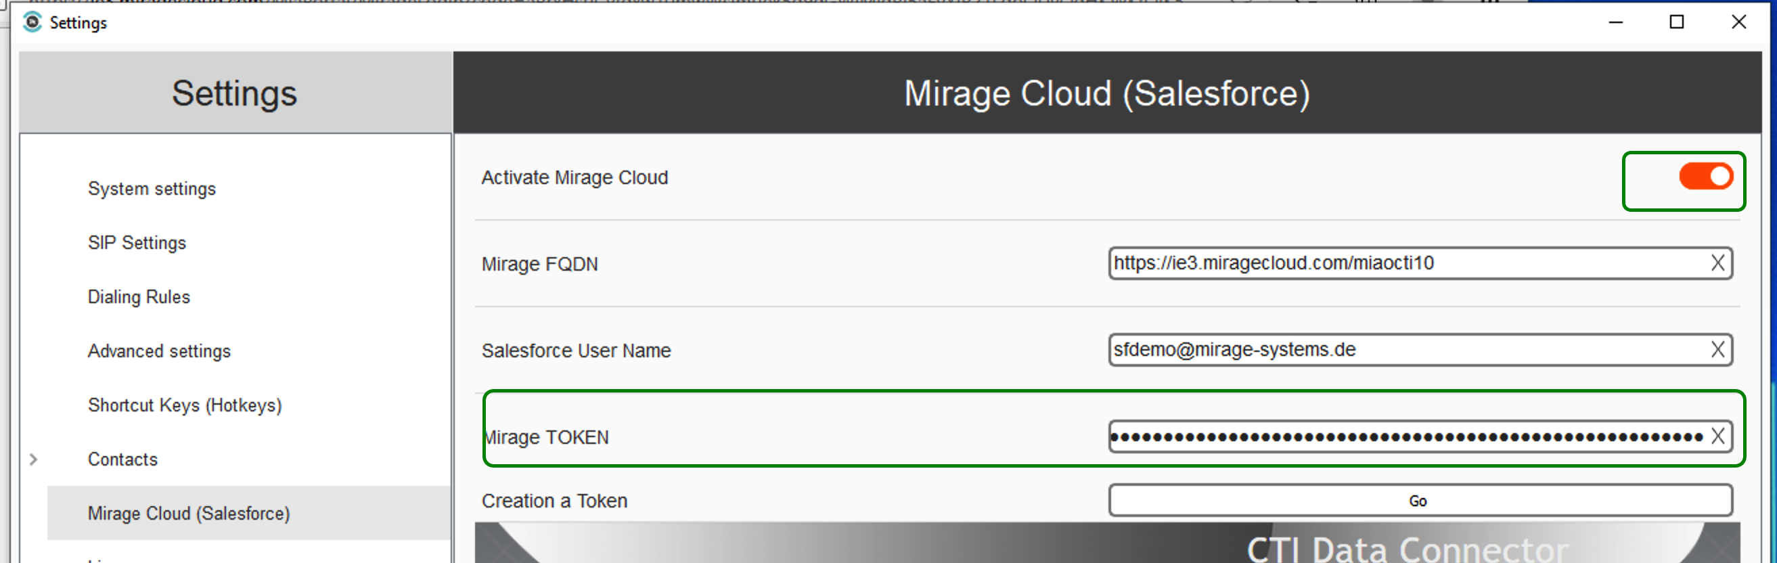Minimize the Settings window

pyautogui.click(x=1615, y=22)
